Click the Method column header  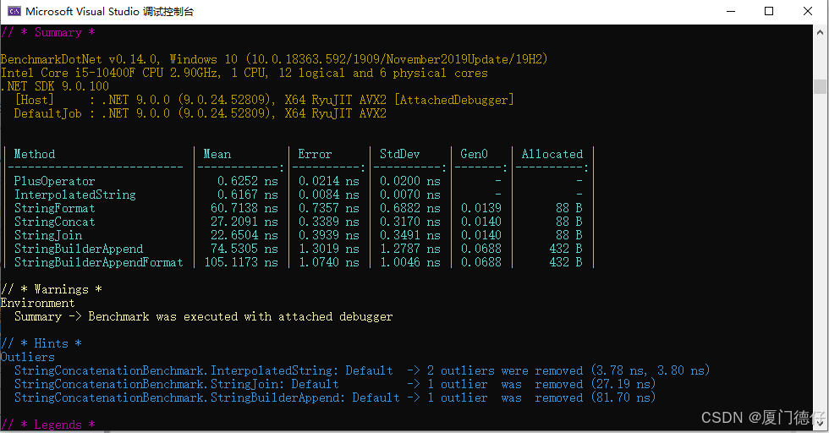pyautogui.click(x=35, y=154)
